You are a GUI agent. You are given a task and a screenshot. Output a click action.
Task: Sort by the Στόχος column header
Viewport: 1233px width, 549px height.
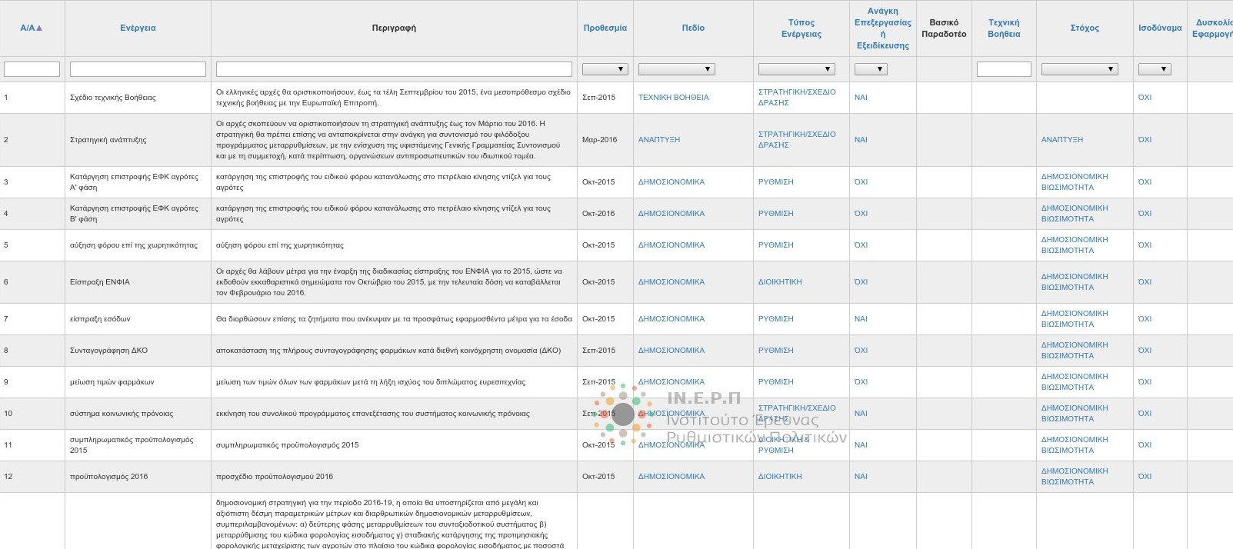(x=1085, y=28)
